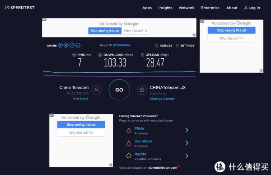Click Why this ad in top banner
The height and width of the screenshot is (175, 271).
(136, 31)
